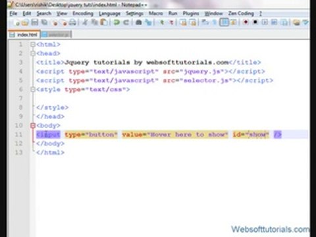Click the macro Playback icon
The width and height of the screenshot is (316, 237).
(265, 22)
